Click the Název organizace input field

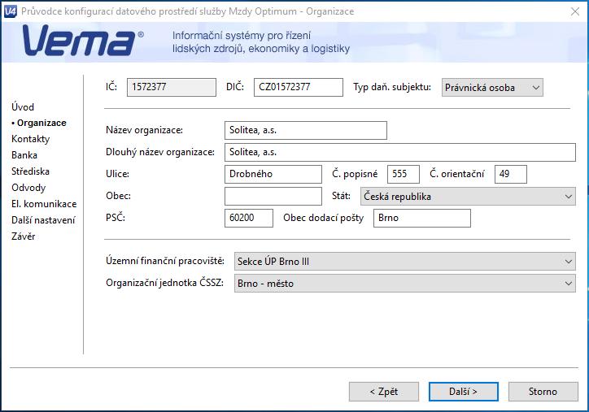[x=305, y=130]
